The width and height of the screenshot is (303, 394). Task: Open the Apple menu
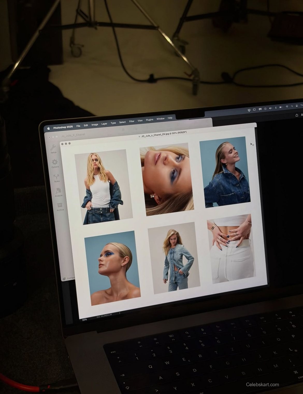[48, 128]
